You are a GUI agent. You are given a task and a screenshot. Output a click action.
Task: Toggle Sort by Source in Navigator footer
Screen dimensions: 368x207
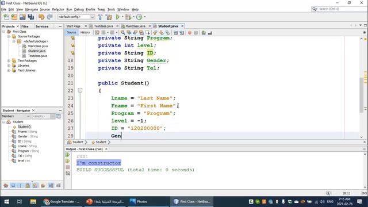coord(59,185)
